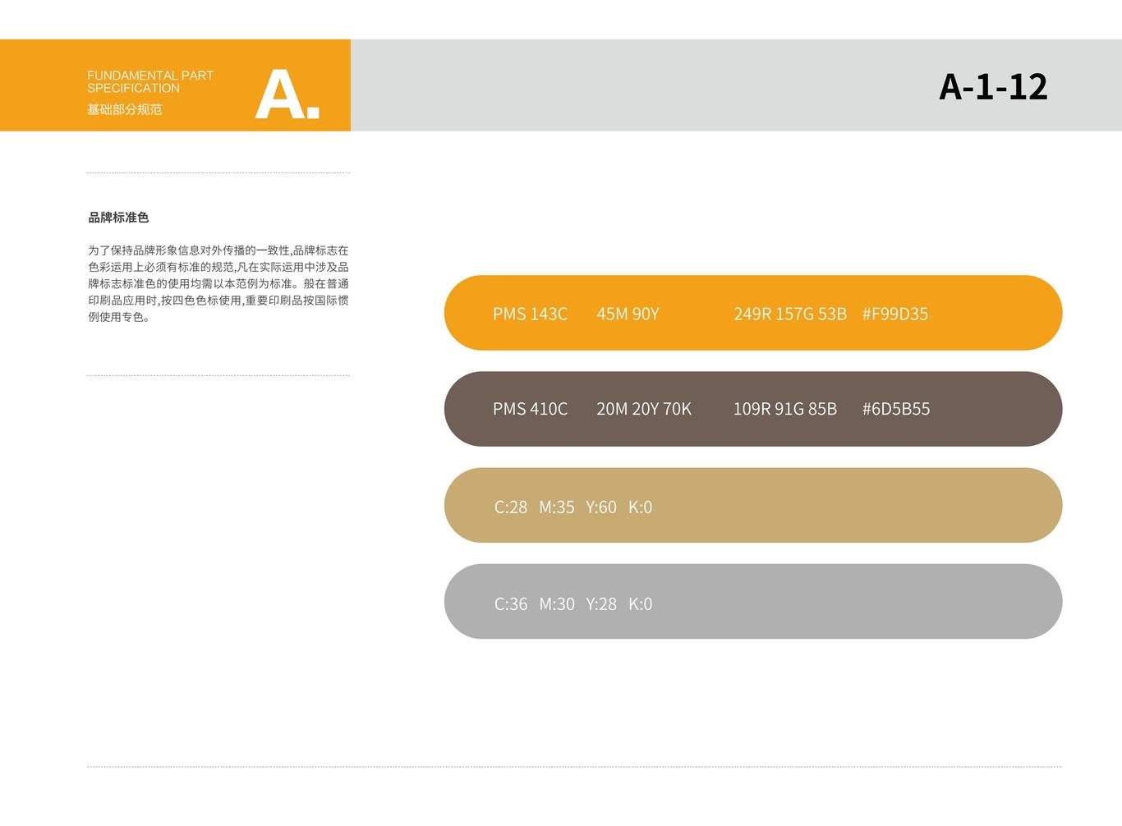Click the paragraph starting '为了保持品牌形象'
The height and width of the screenshot is (826, 1122).
coord(218,283)
